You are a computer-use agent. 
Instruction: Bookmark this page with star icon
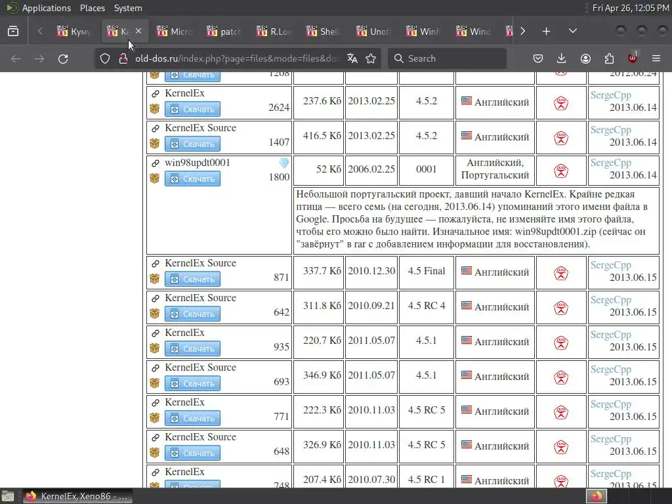click(x=371, y=58)
